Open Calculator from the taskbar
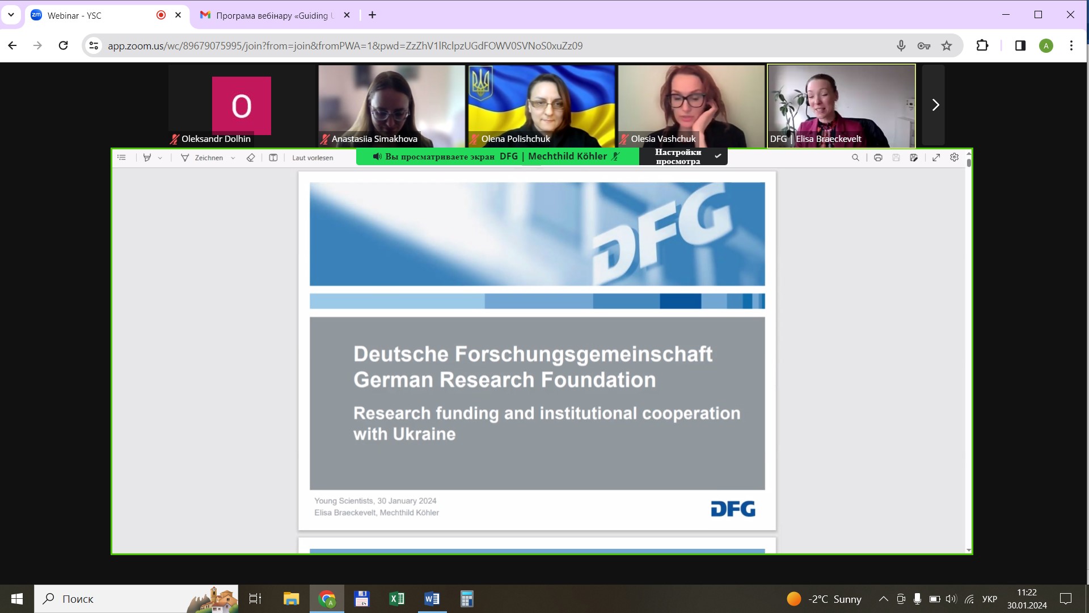Screen dimensions: 1089x613 click(467, 599)
